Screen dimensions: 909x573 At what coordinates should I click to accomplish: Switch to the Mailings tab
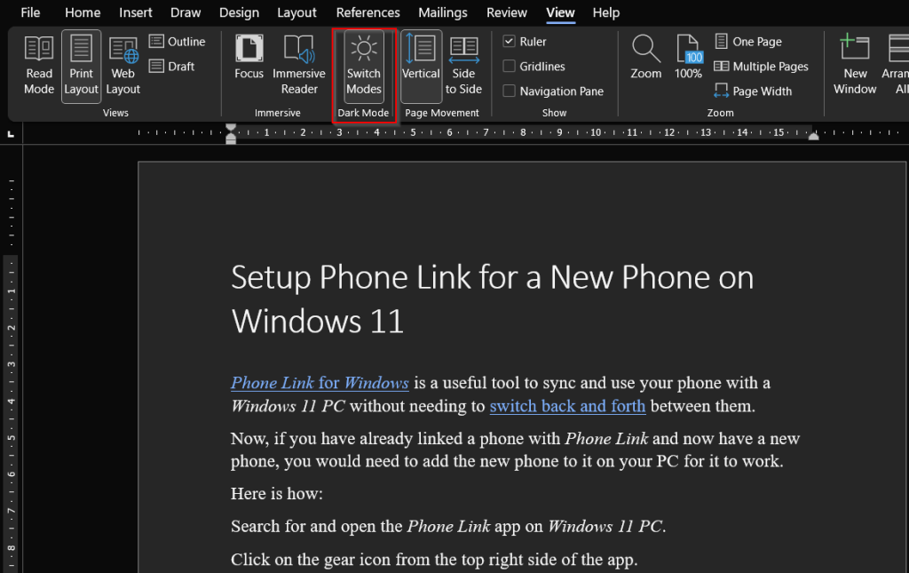(443, 12)
